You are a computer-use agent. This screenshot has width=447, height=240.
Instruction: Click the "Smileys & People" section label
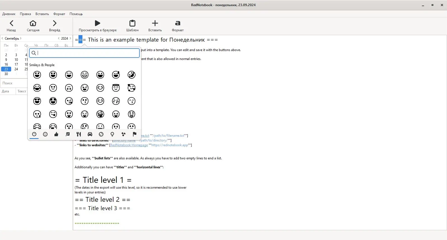42,65
